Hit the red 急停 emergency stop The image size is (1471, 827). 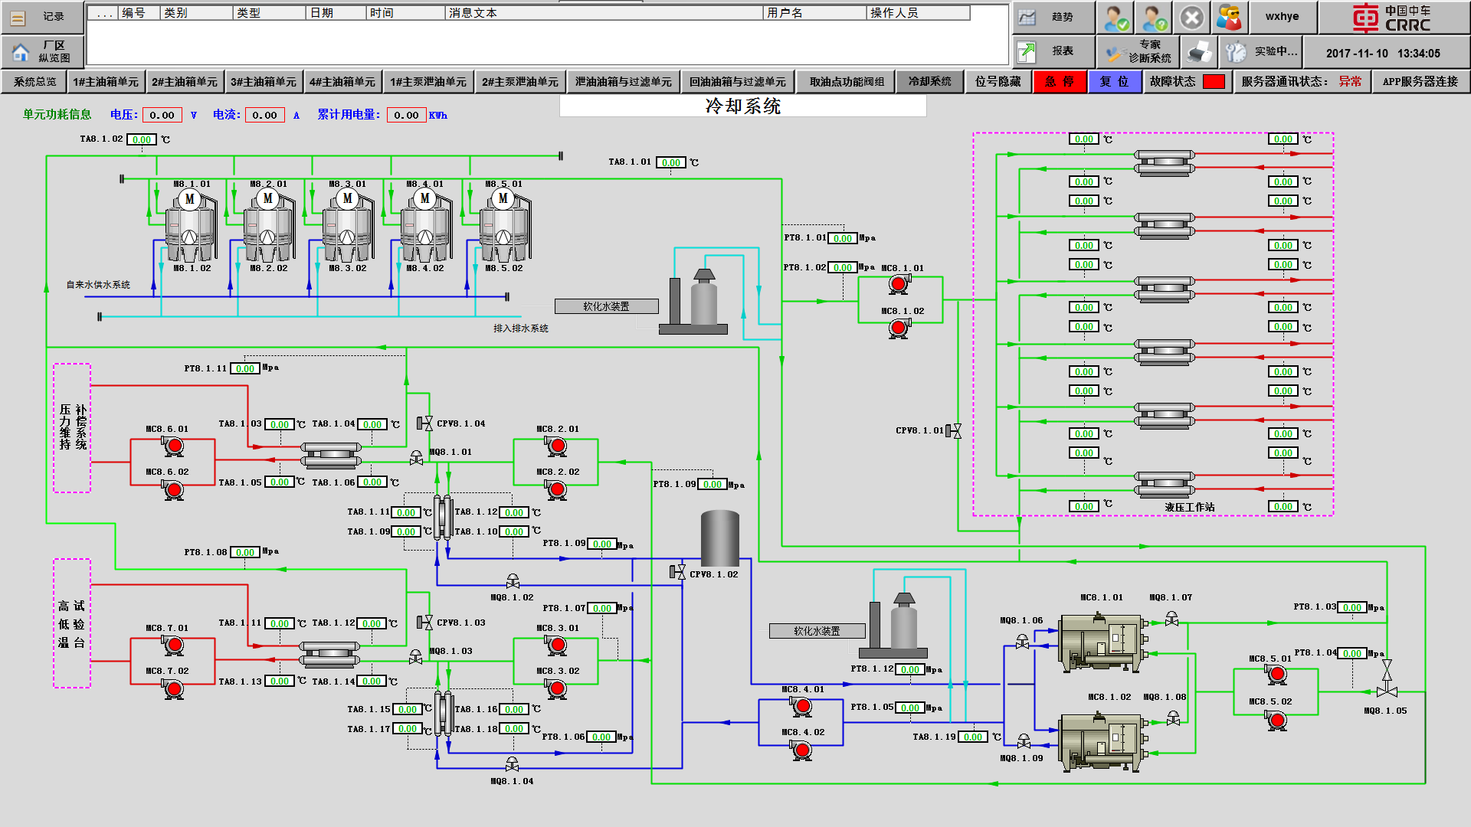(x=1060, y=82)
